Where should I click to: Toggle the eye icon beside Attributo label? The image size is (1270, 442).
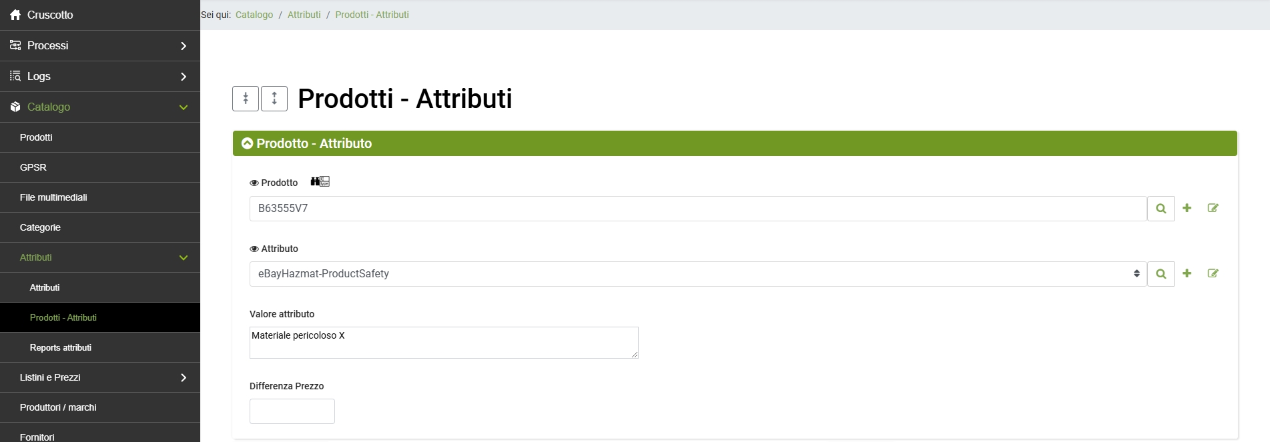[254, 249]
